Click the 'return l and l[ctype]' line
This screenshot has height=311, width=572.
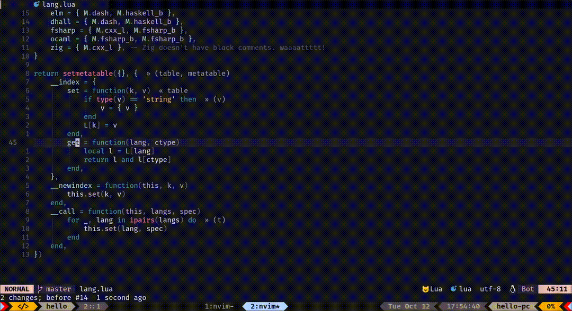pos(127,160)
